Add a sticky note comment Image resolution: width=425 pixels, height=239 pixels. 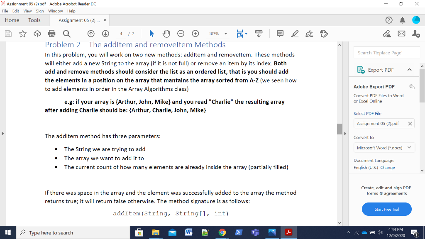coord(280,34)
